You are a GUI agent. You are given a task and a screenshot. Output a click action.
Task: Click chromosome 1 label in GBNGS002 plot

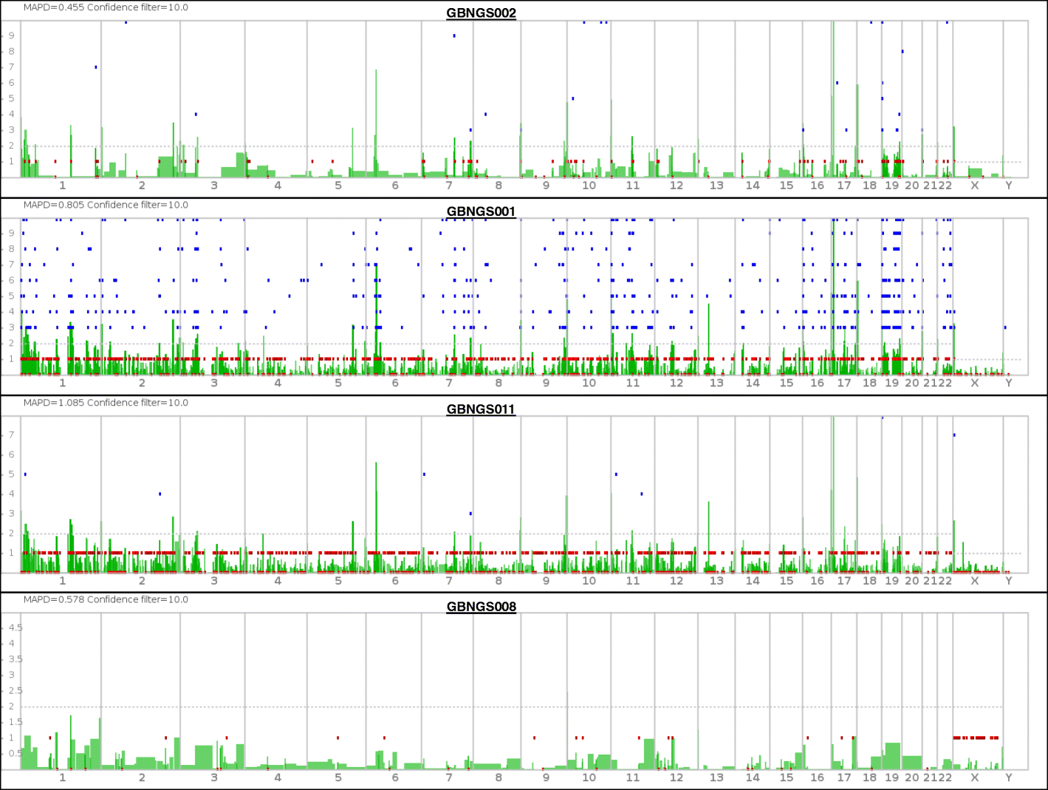[x=63, y=185]
